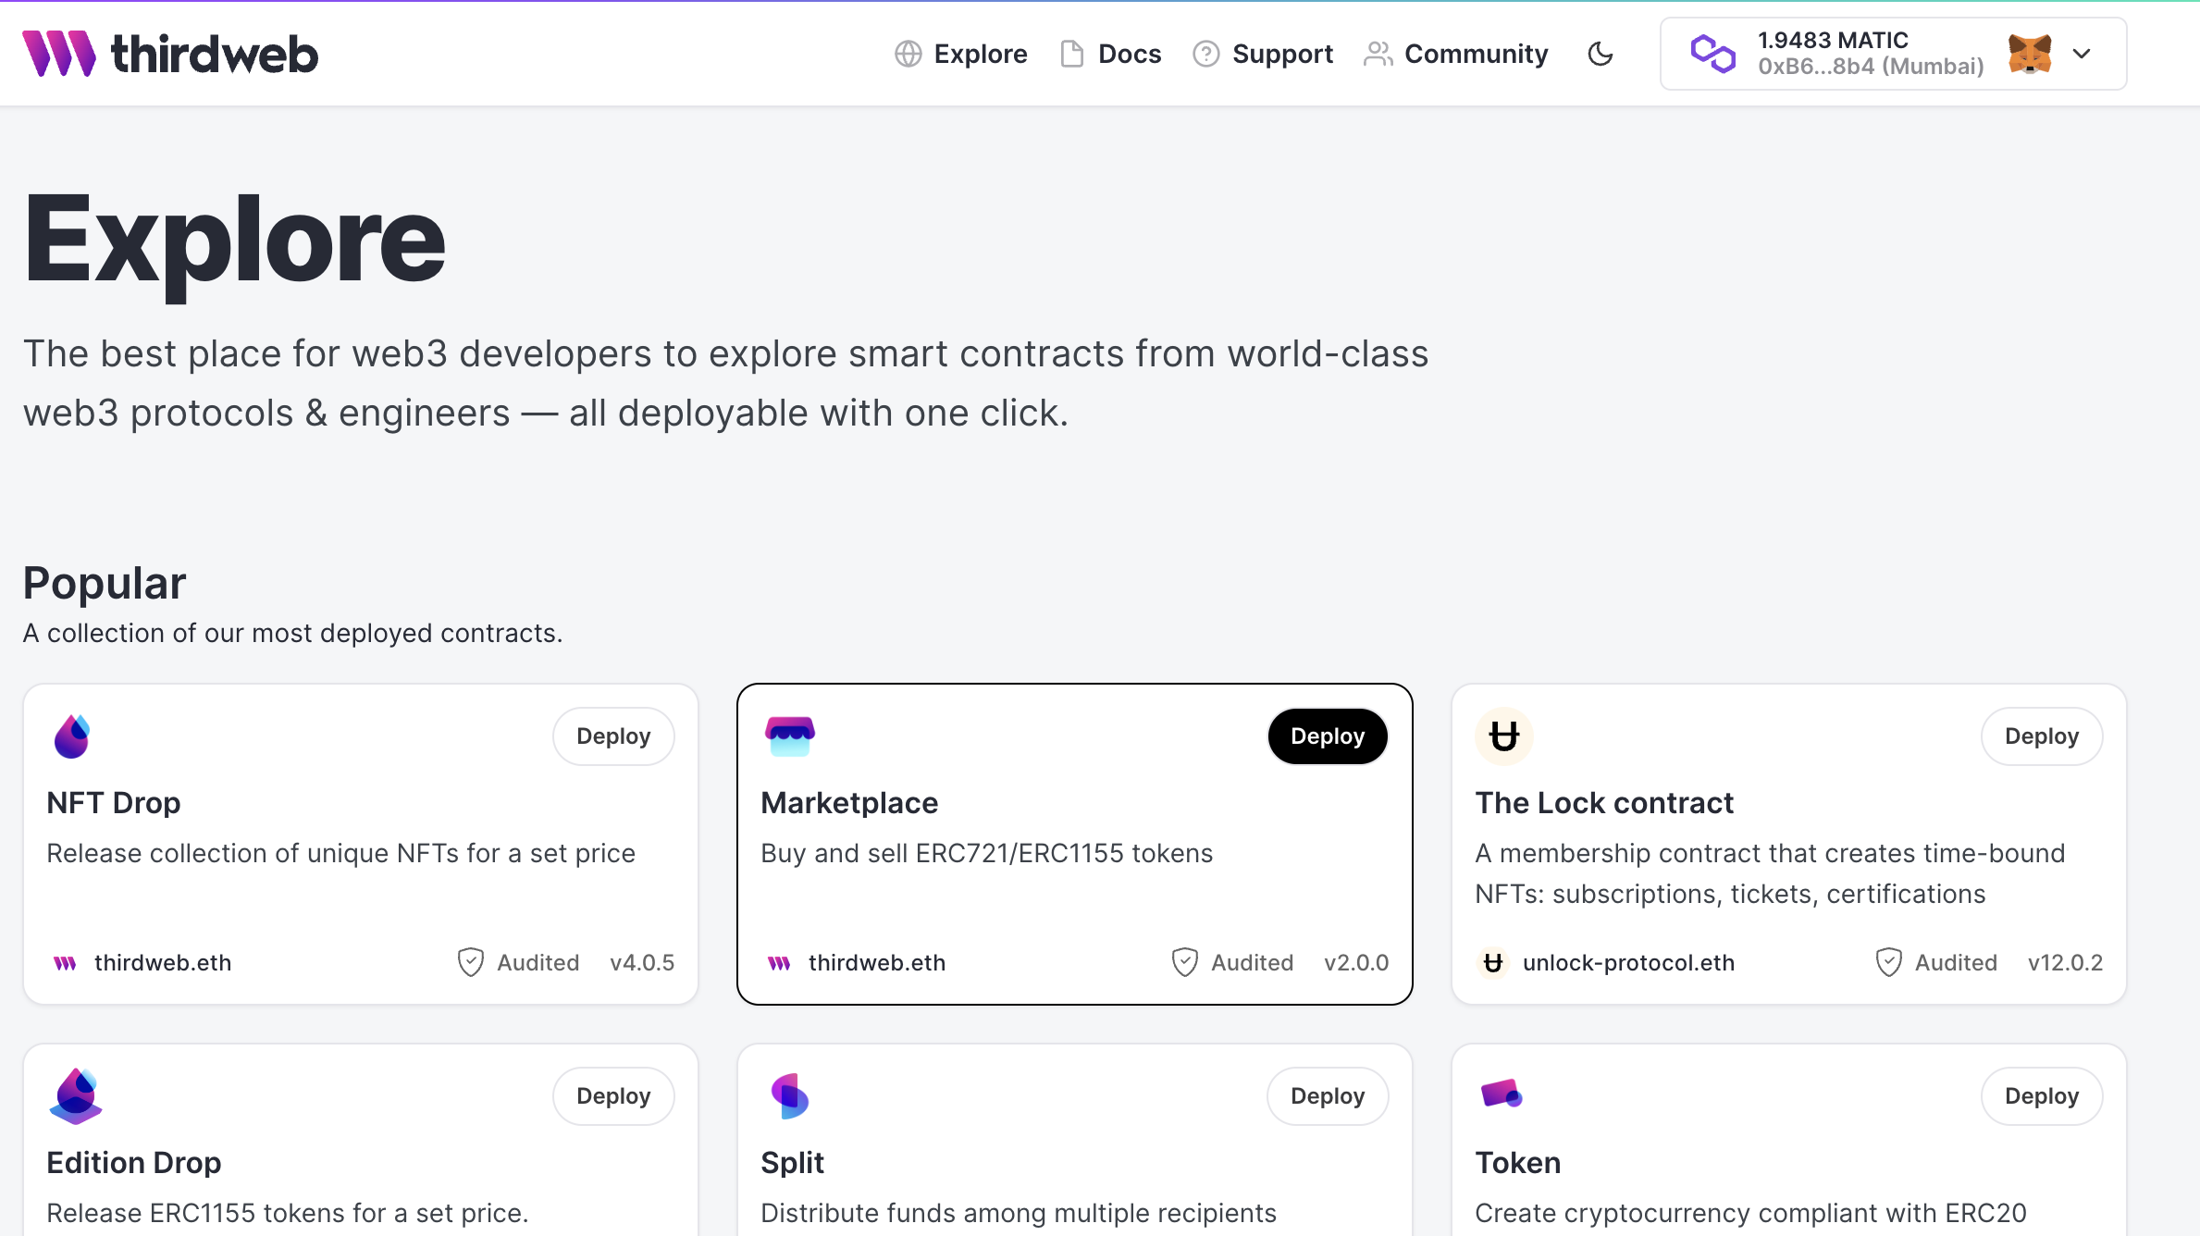Screen dimensions: 2200x1236
Task: Click the Lock contract icon
Action: pos(1503,735)
